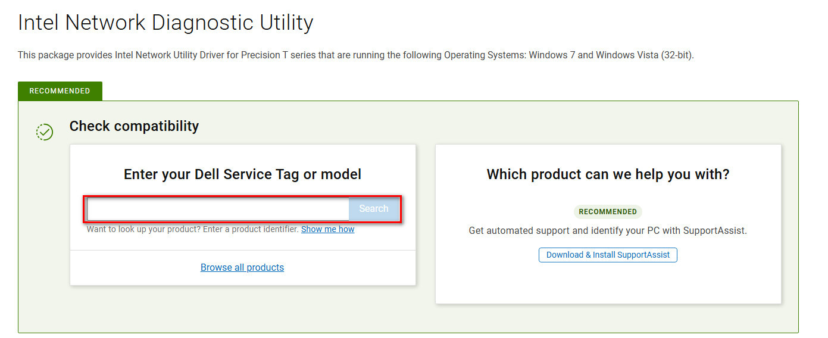This screenshot has height=338, width=828.
Task: Click the dashed-circle checkmark compatibility icon
Action: 45,132
